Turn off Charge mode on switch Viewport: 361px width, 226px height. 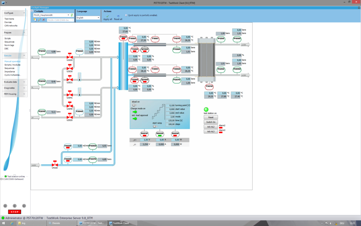(x=135, y=112)
